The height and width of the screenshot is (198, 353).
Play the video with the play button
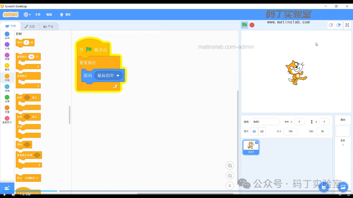(4, 195)
